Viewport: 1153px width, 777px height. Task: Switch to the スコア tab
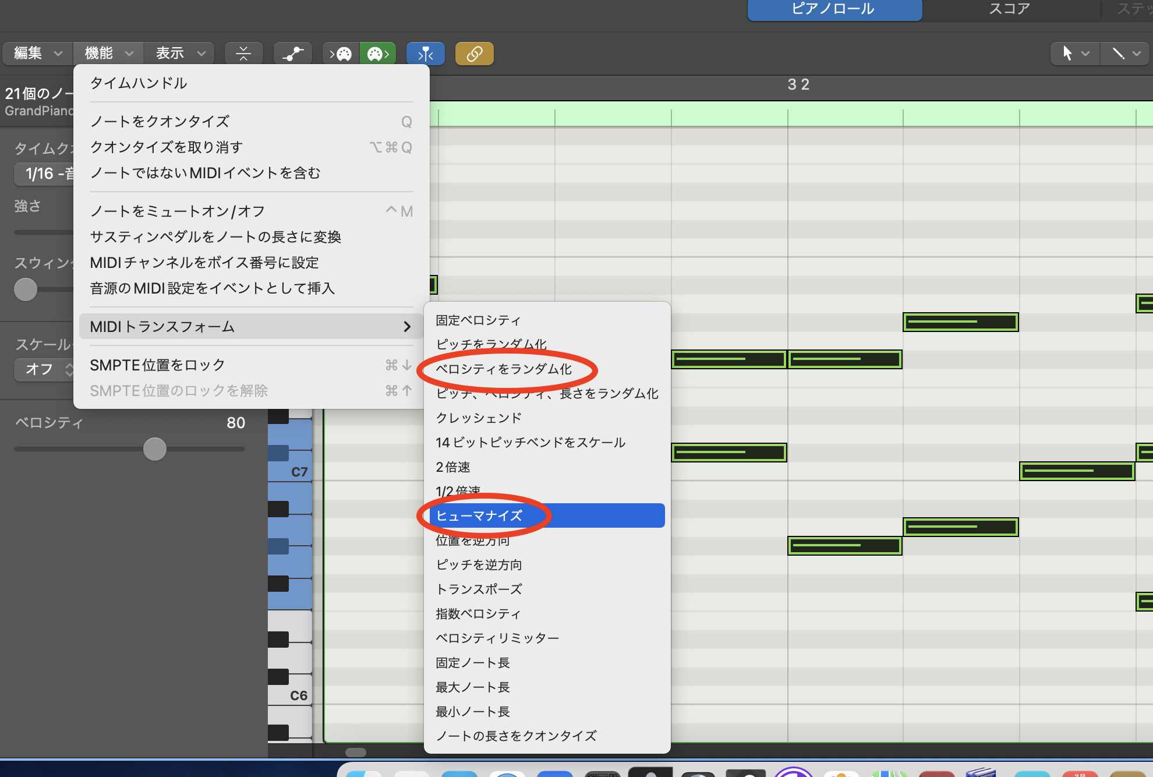(1009, 9)
